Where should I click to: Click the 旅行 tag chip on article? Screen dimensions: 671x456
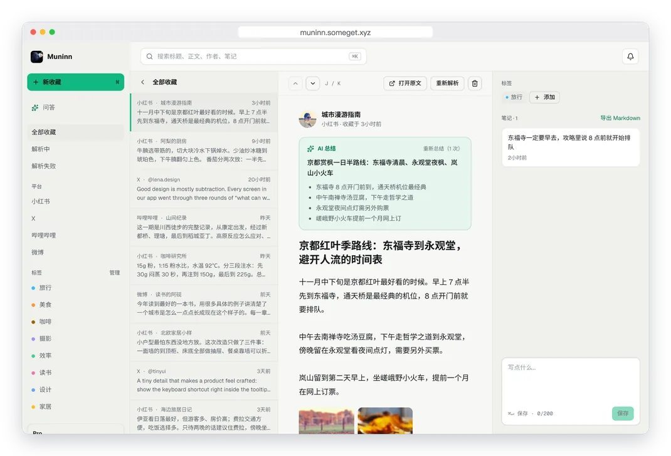(x=514, y=97)
